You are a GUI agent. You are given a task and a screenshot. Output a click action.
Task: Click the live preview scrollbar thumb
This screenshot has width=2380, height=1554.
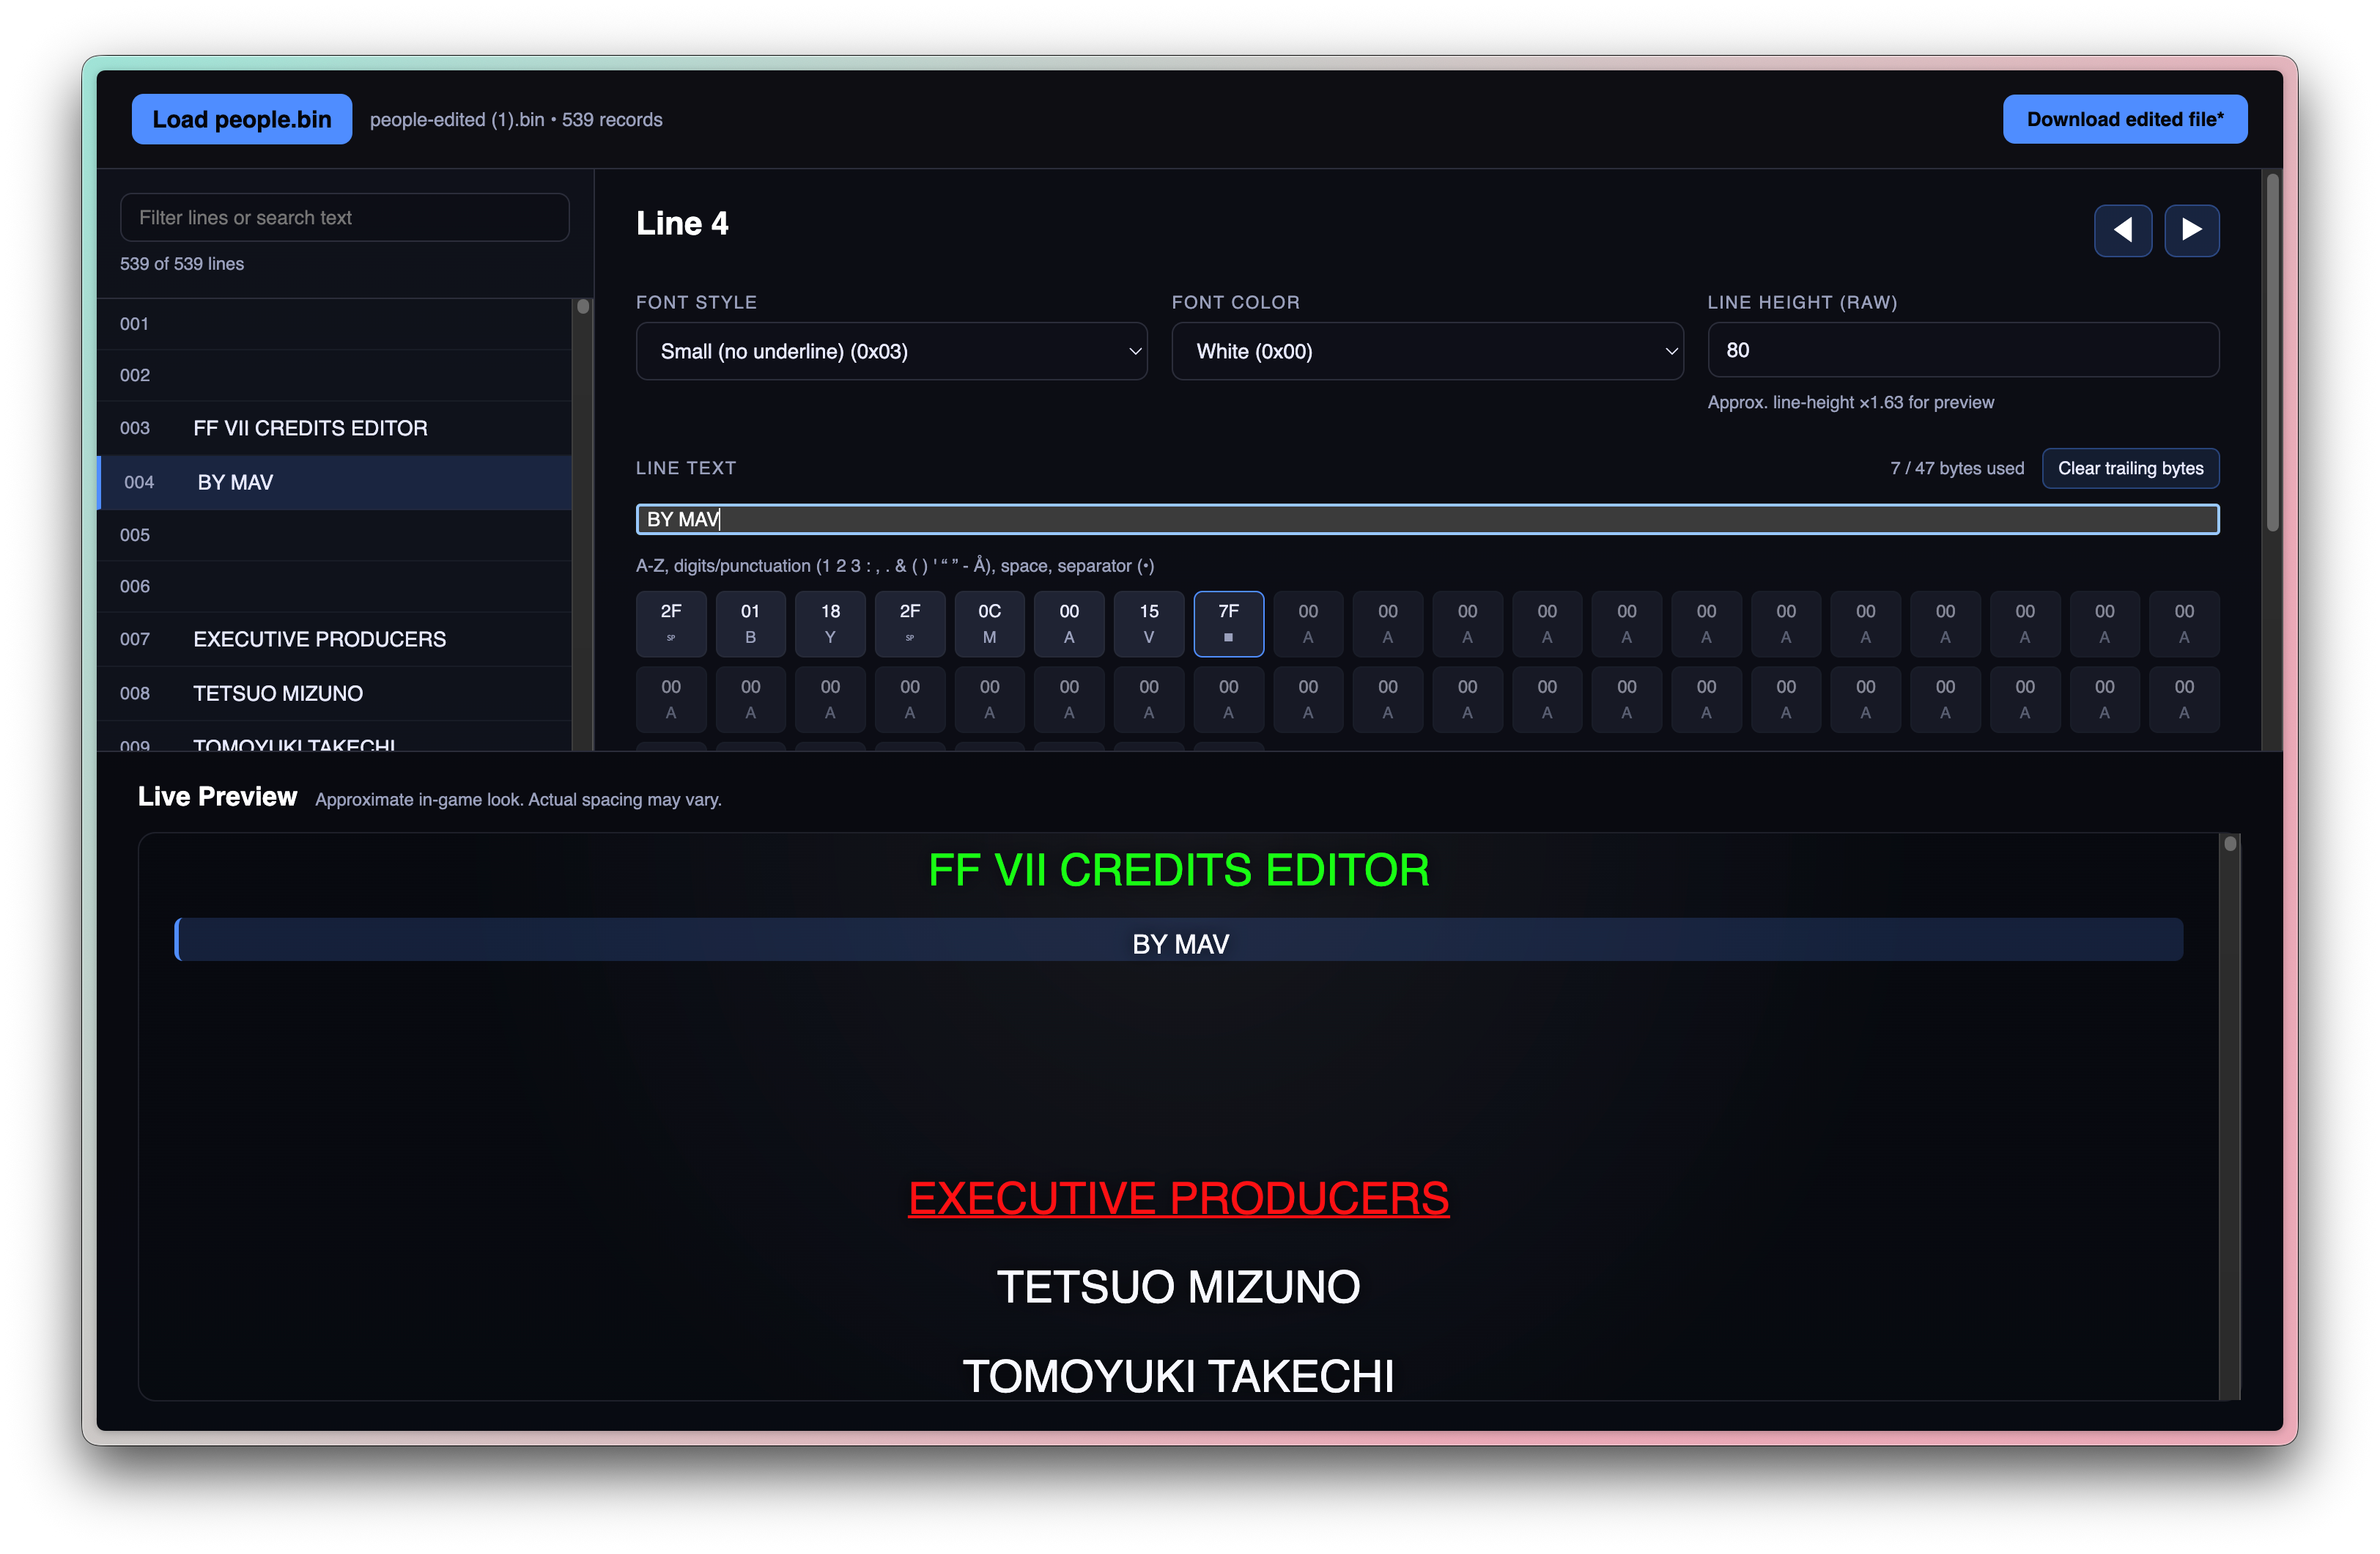tap(2230, 844)
